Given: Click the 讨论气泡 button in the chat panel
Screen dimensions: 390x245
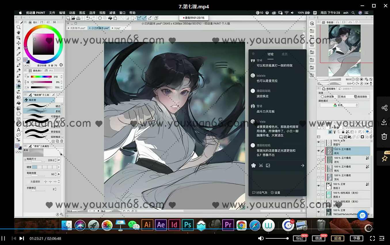Looking at the screenshot, I should [259, 193].
